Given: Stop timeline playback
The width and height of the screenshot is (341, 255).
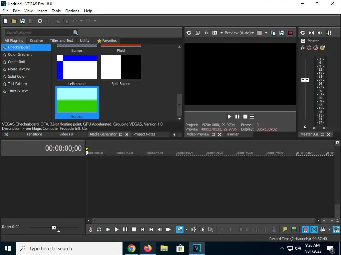Looking at the screenshot, I should [134, 229].
